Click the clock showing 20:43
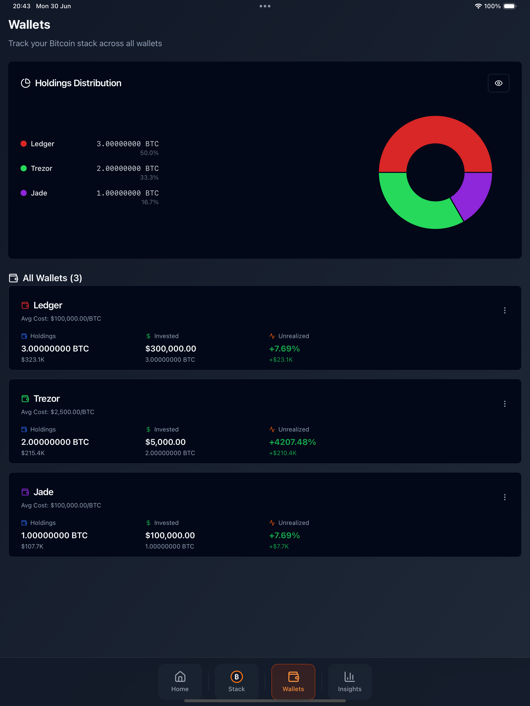Image resolution: width=530 pixels, height=706 pixels. point(21,6)
